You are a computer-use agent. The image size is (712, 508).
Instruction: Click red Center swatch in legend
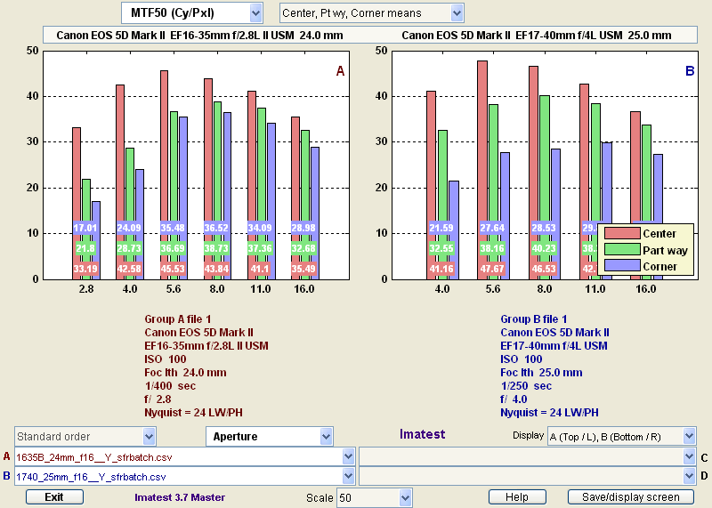(x=622, y=234)
